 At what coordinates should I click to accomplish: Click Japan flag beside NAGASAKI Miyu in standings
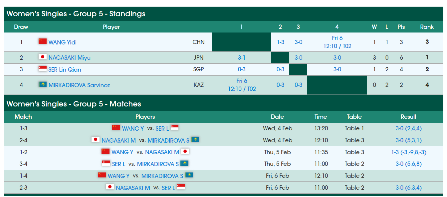(x=43, y=57)
